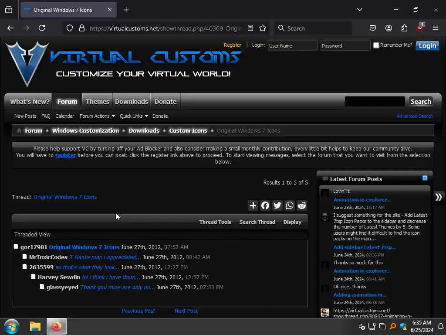Focus the User Name field
Screen dimensions: 446x335
292,45
